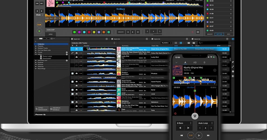This screenshot has height=140, width=267.
Task: Toggle red quantize Q on phone
Action: [175, 114]
